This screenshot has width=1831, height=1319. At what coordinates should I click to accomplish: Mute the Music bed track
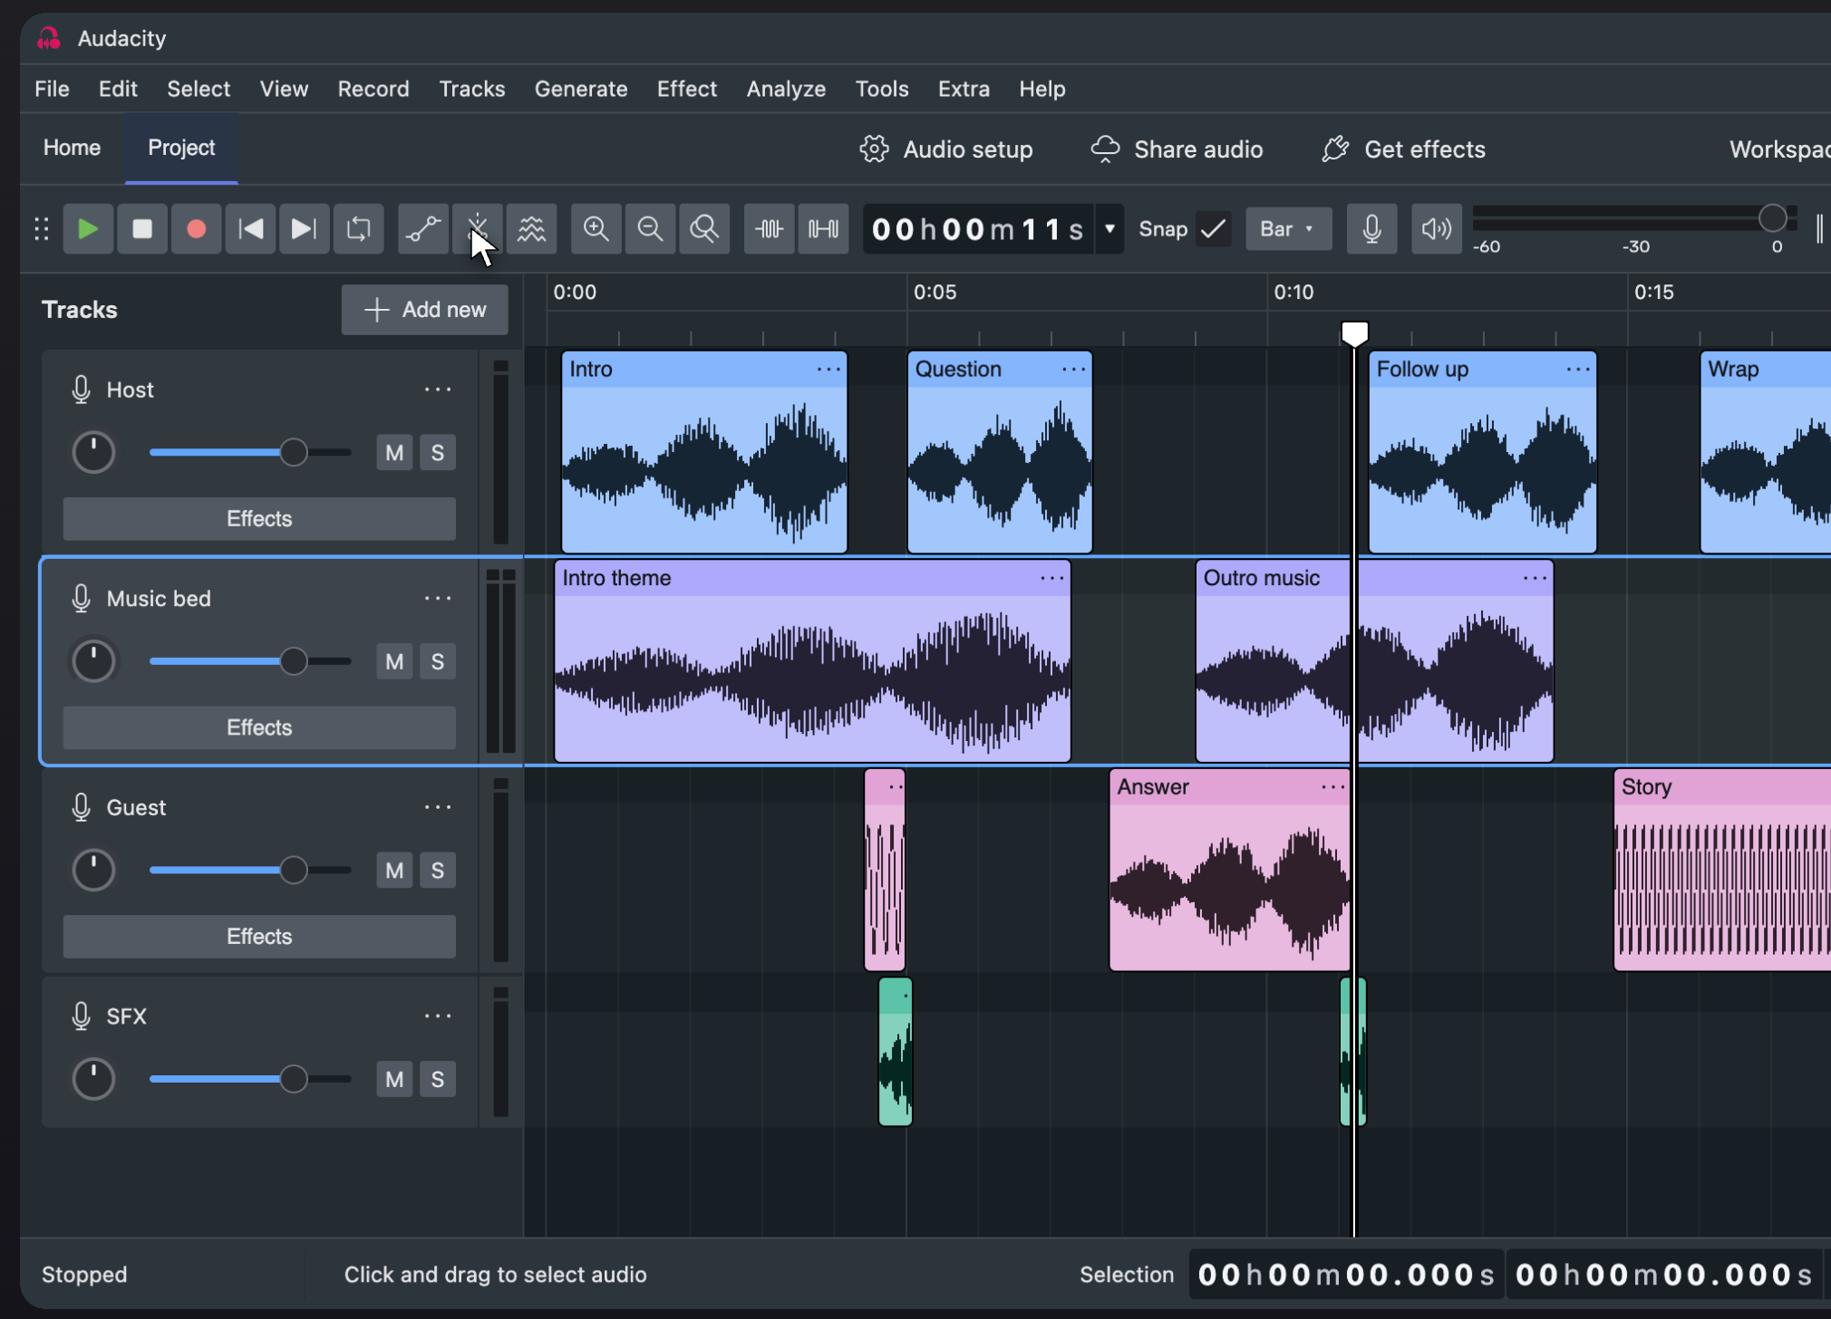[x=394, y=661]
